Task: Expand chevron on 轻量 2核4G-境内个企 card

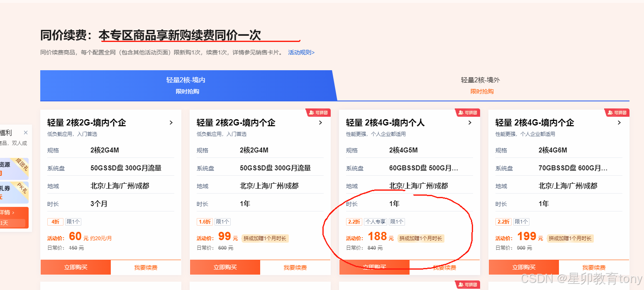Action: tap(619, 123)
